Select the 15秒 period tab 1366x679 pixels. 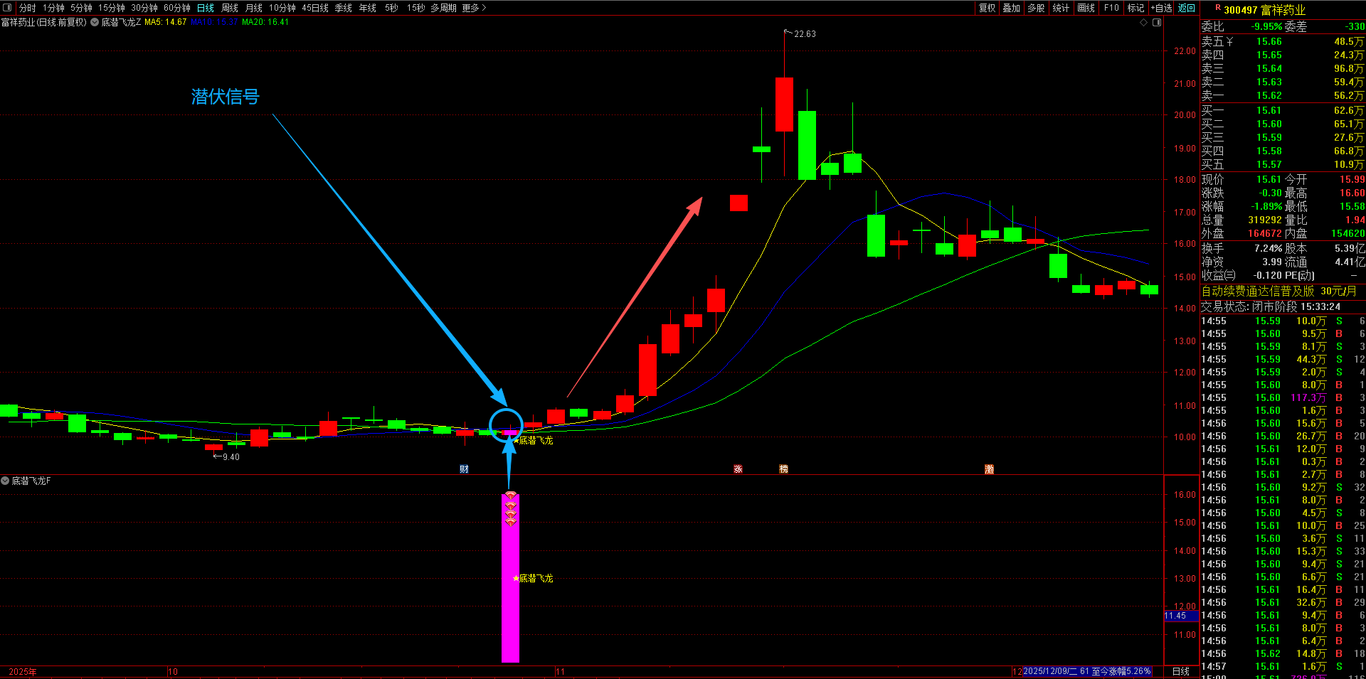(x=416, y=8)
